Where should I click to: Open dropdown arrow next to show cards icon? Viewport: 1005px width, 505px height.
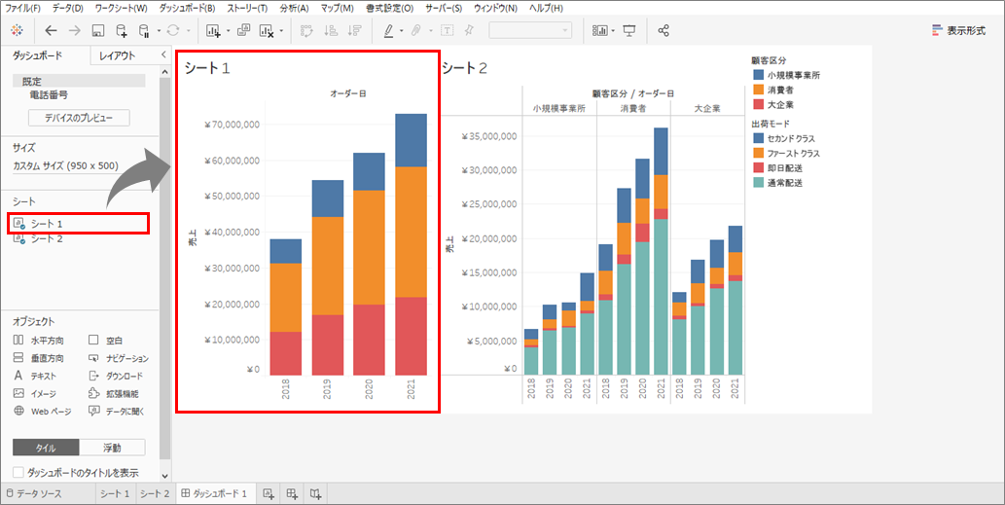coord(613,31)
